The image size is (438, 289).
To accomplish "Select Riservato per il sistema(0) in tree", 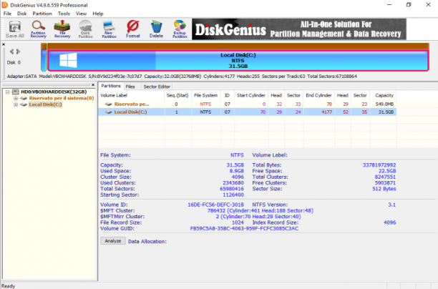I will click(62, 98).
